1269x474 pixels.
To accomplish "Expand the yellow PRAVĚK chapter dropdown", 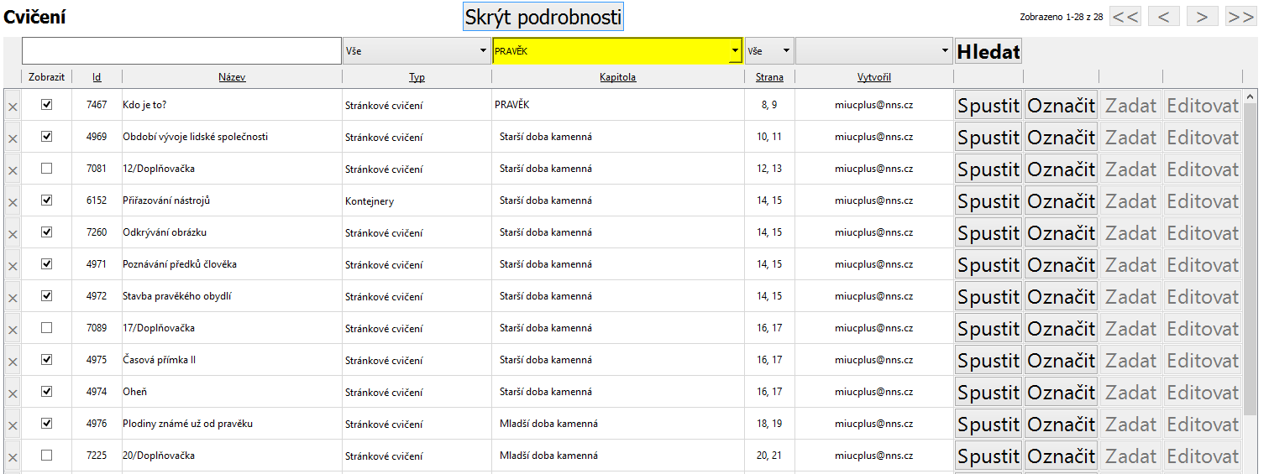I will point(617,51).
